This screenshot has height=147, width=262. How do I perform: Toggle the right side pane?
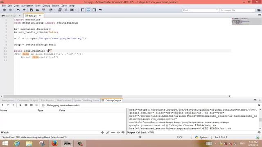pos(94,10)
